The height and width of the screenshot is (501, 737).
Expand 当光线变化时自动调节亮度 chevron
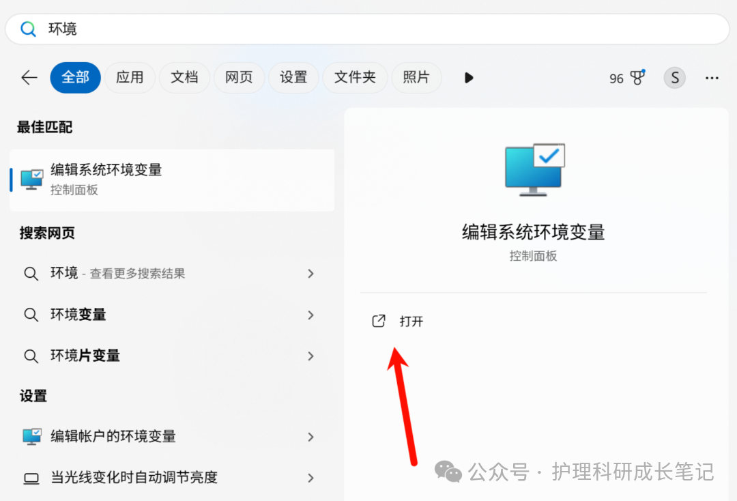click(x=310, y=478)
